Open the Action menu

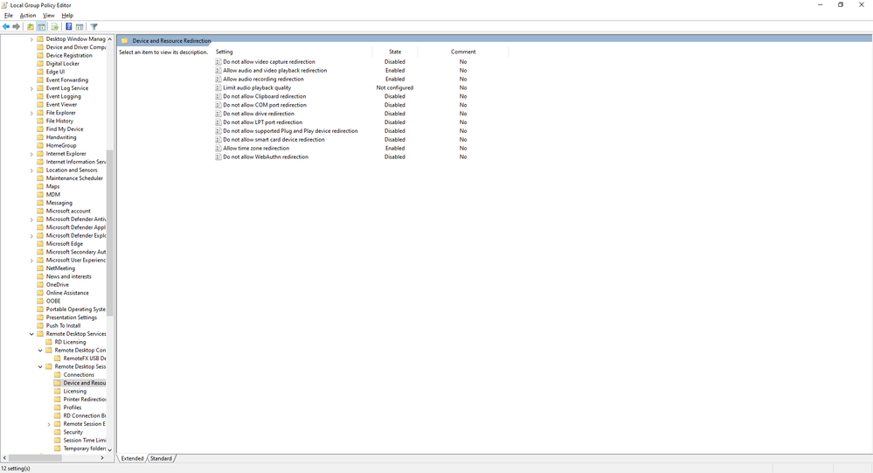click(x=28, y=16)
